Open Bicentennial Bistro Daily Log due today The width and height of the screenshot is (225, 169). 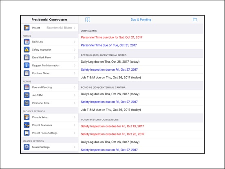coord(141,62)
